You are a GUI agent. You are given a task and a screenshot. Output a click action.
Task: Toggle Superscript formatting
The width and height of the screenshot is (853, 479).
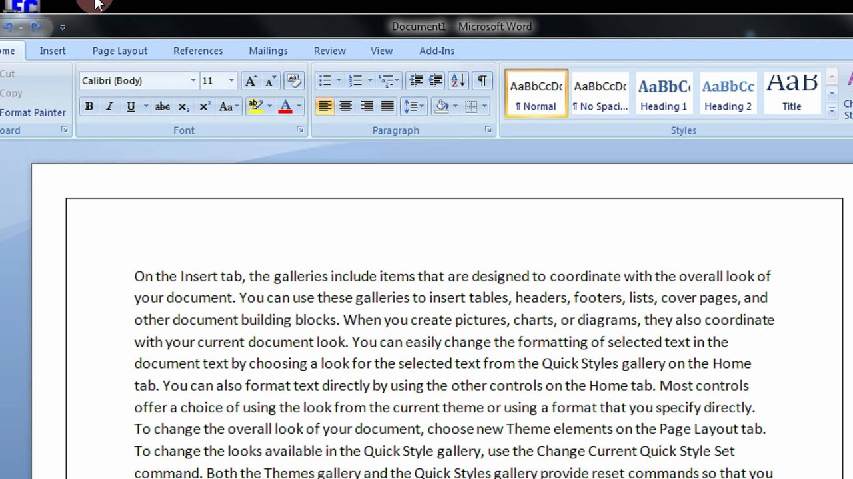click(205, 106)
